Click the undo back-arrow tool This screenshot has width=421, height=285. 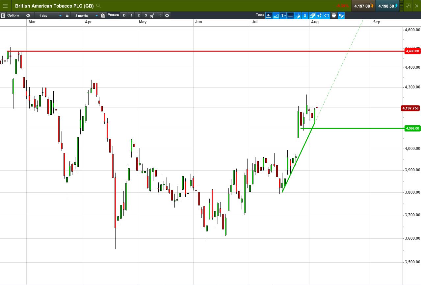[269, 15]
